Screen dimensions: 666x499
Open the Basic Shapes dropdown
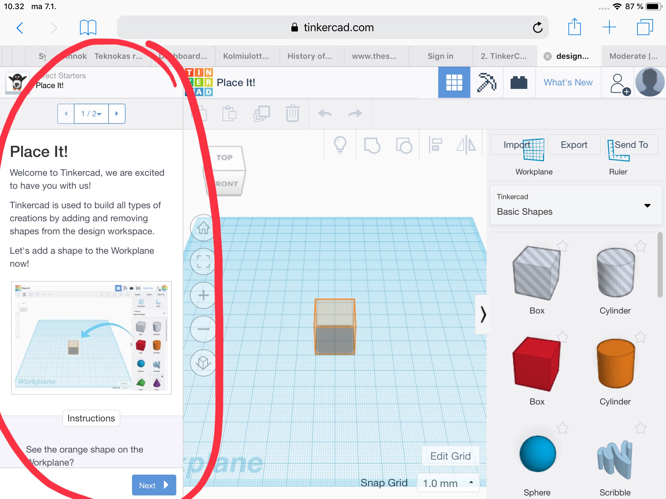tap(576, 205)
